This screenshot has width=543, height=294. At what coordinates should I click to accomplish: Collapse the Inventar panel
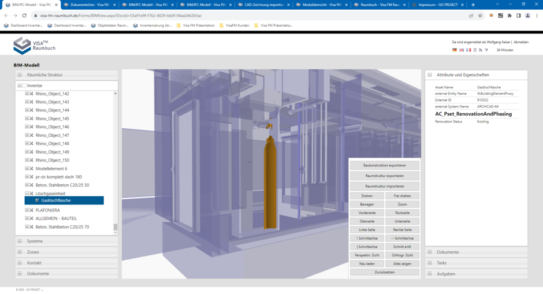click(x=20, y=85)
